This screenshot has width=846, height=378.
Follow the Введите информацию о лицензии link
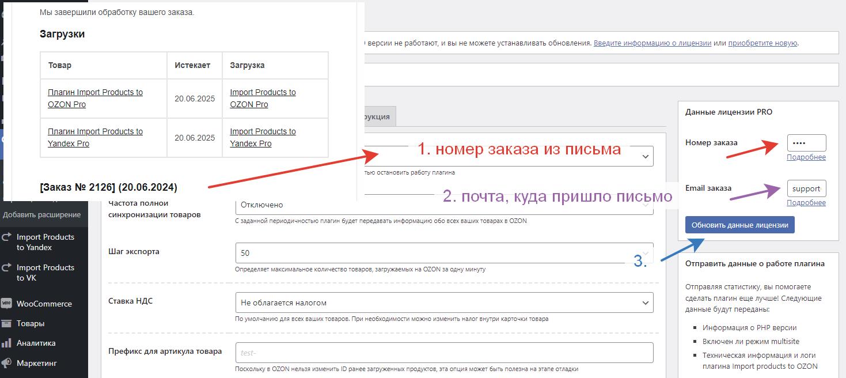(652, 43)
